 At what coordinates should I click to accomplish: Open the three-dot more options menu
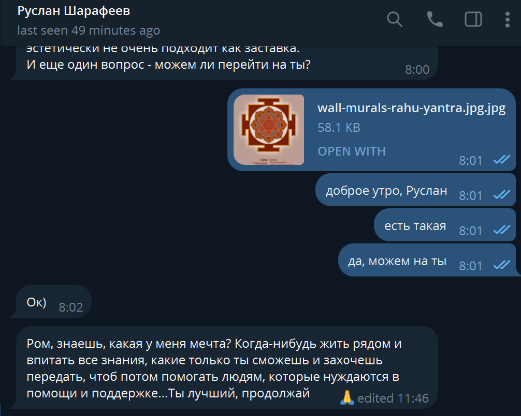pyautogui.click(x=507, y=20)
